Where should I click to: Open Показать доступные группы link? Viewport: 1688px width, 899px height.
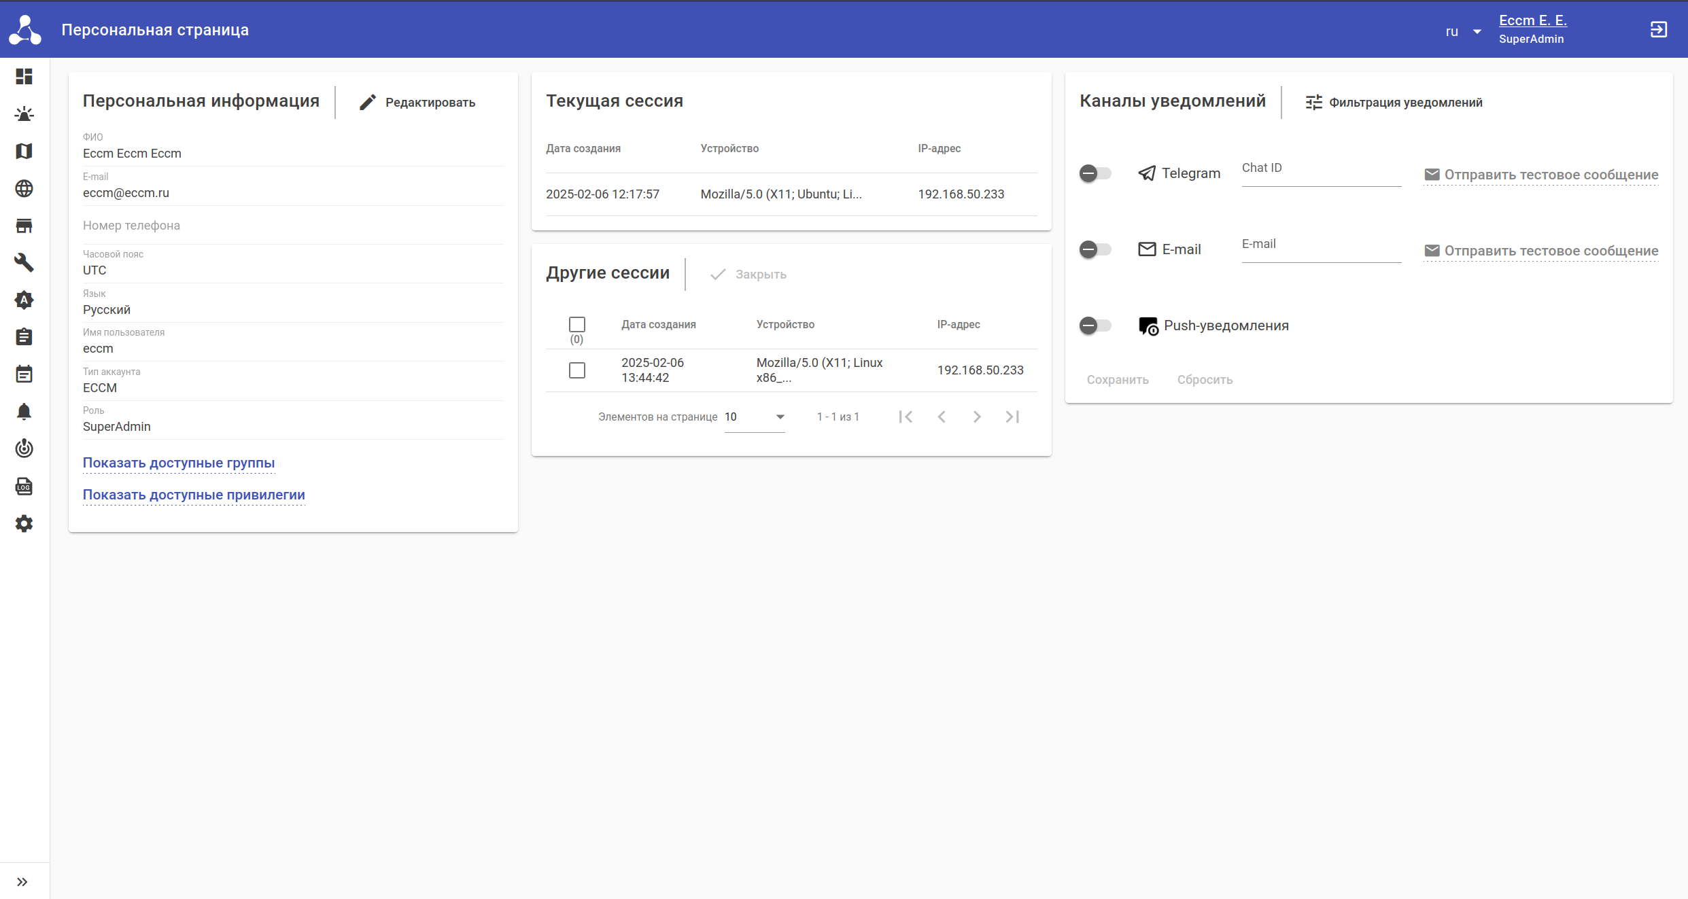(x=179, y=463)
